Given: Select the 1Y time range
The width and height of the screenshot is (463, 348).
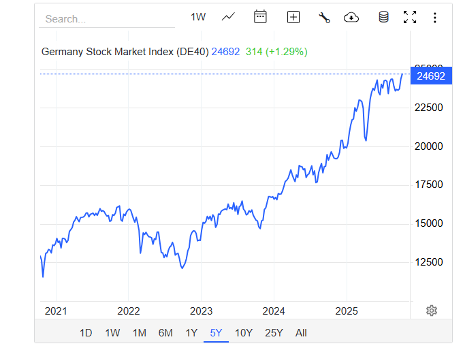Looking at the screenshot, I should [x=191, y=333].
